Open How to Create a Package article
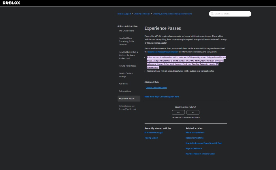Image resolution: width=276 pixels, height=170 pixels. (x=126, y=75)
